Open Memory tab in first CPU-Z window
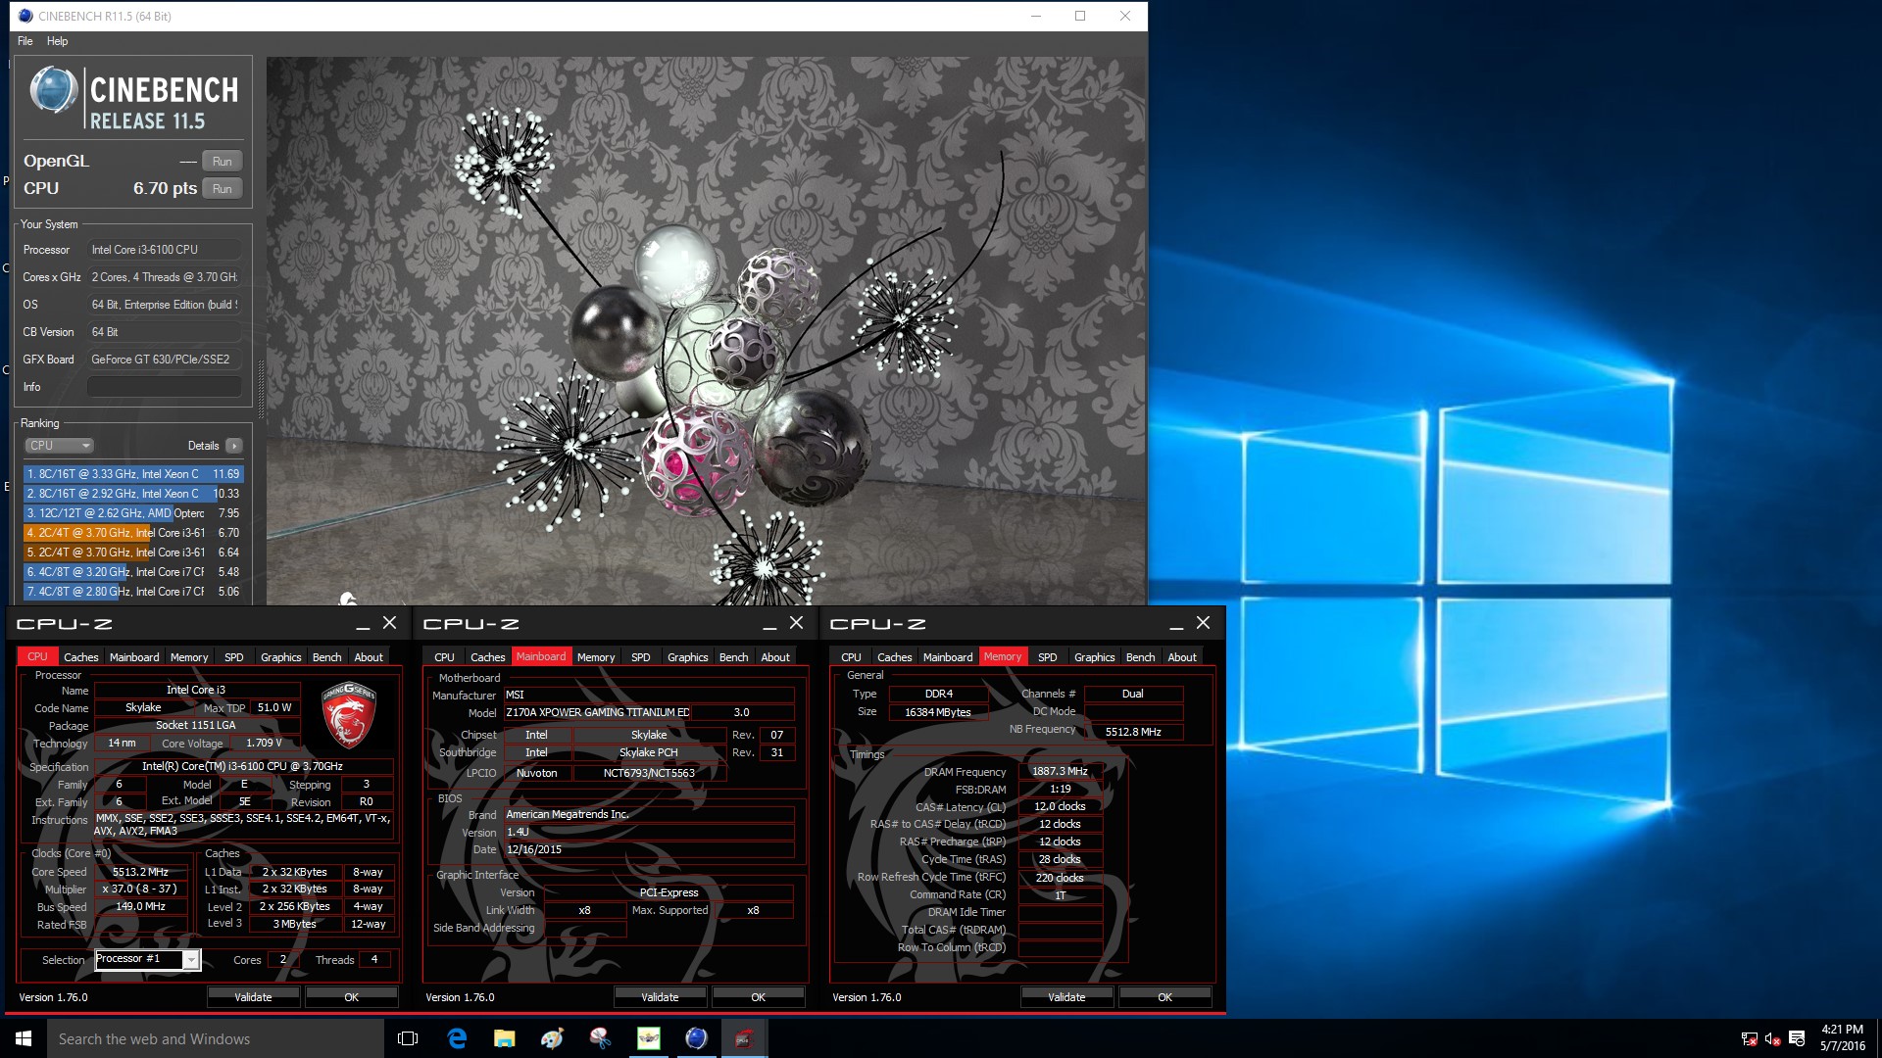This screenshot has height=1058, width=1882. (189, 657)
